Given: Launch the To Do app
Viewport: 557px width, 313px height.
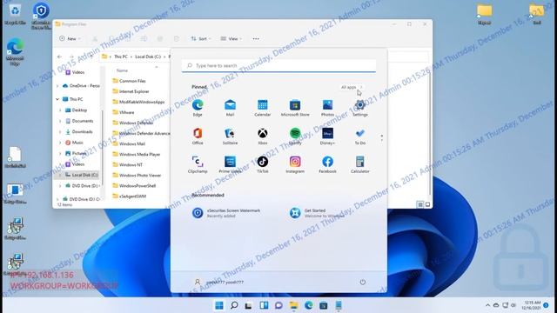Looking at the screenshot, I should (359, 137).
